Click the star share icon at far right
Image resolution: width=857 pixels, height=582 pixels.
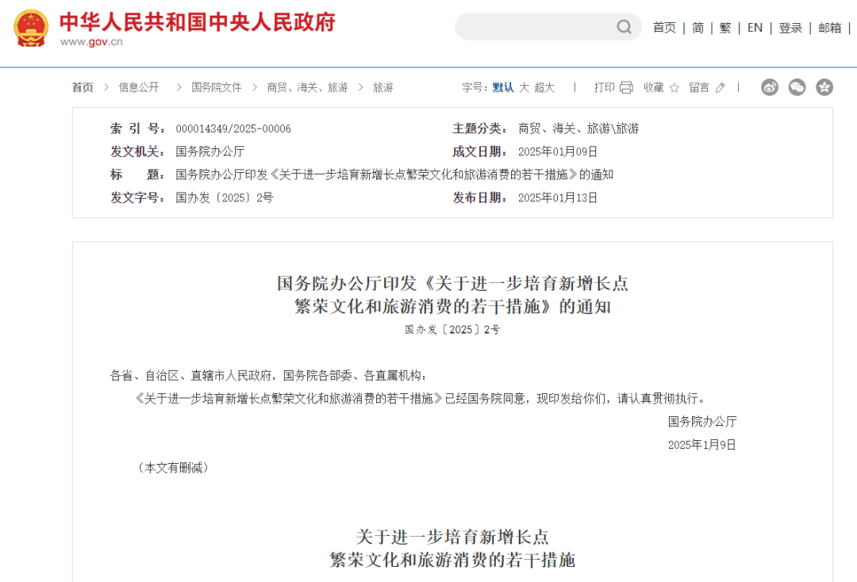[x=824, y=87]
